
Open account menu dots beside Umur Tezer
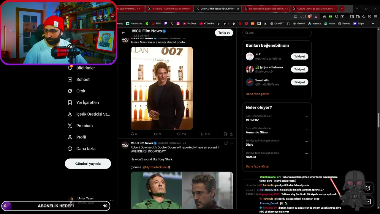point(112,200)
